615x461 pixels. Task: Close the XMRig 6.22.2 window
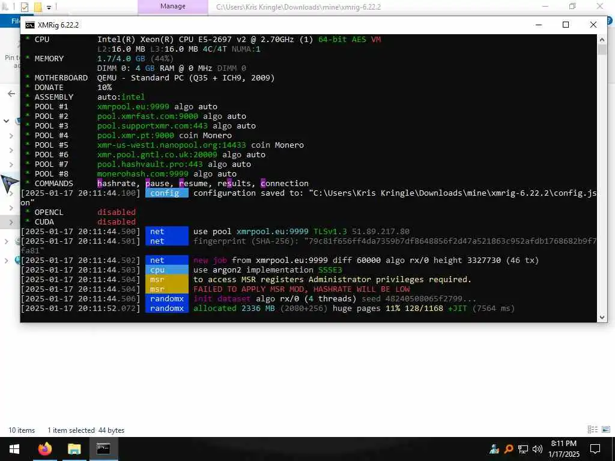click(593, 25)
